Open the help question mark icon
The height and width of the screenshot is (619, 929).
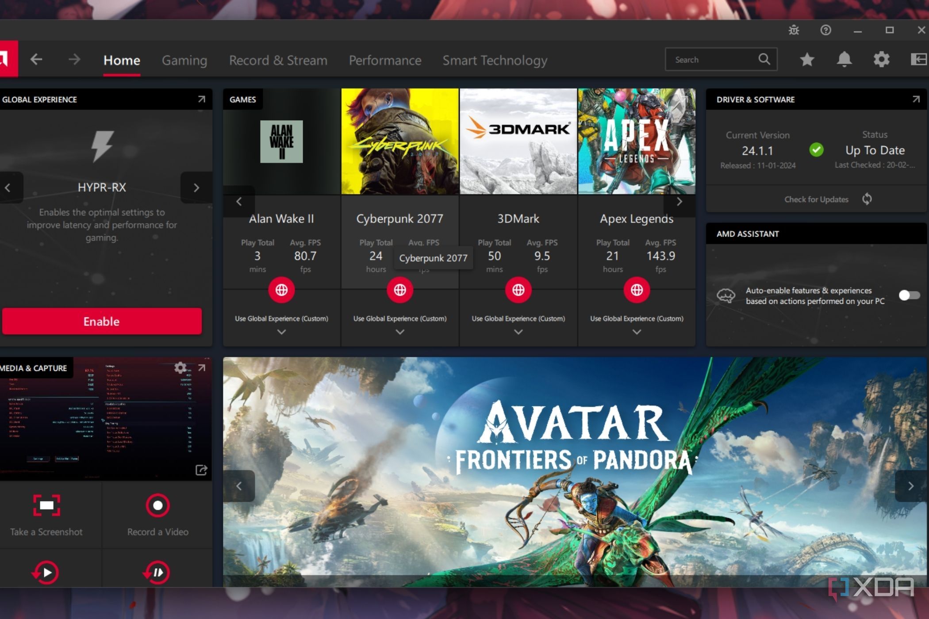(825, 30)
